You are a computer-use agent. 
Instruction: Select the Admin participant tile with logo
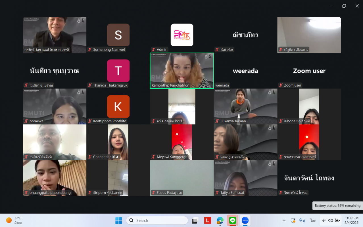(x=182, y=35)
